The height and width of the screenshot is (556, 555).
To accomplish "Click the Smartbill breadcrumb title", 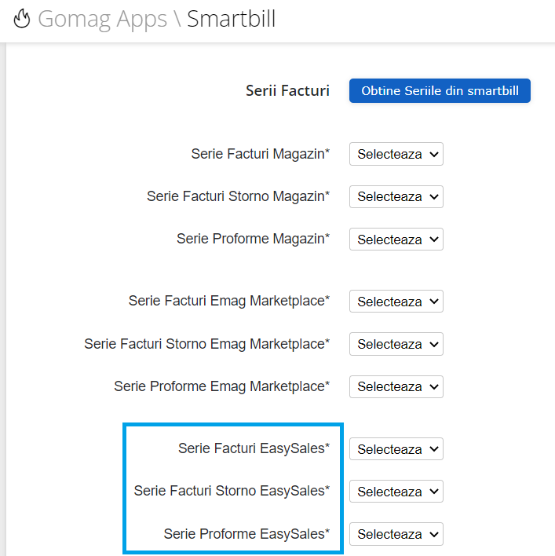I will [231, 18].
